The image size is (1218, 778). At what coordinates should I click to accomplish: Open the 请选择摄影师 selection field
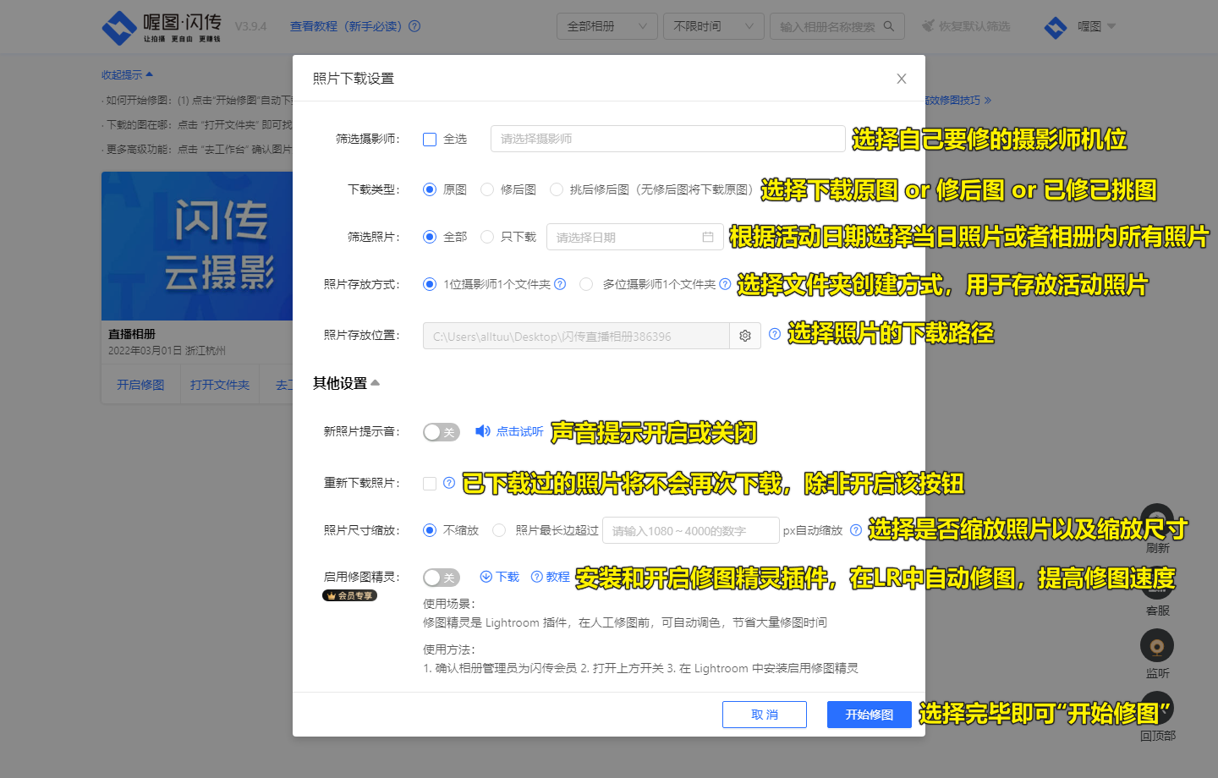[667, 139]
